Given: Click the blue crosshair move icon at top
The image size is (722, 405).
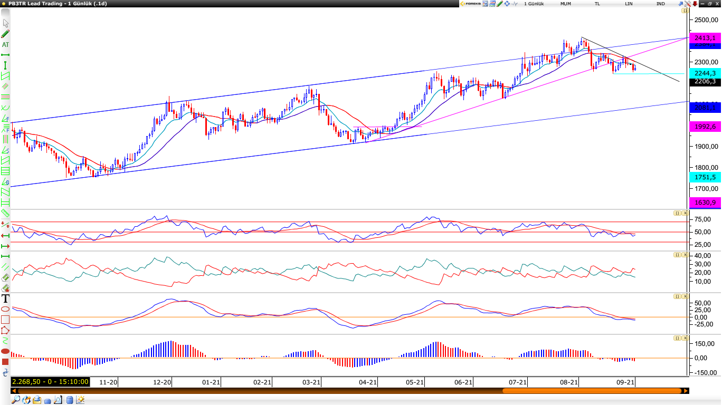Looking at the screenshot, I should coord(507,4).
